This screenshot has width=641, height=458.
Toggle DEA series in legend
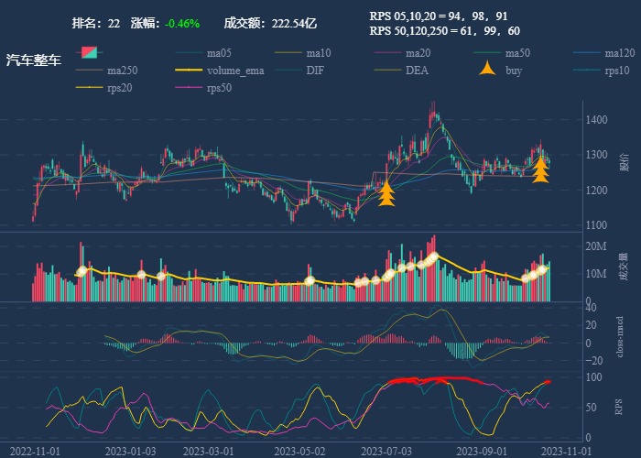point(389,71)
